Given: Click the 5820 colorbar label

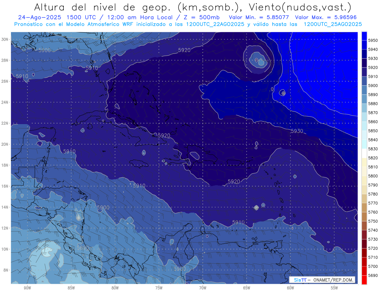Looking at the screenshot, I should click(x=373, y=158).
